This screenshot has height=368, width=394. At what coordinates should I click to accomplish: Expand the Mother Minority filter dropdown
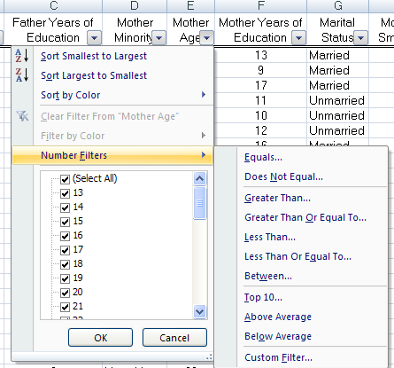pyautogui.click(x=158, y=38)
